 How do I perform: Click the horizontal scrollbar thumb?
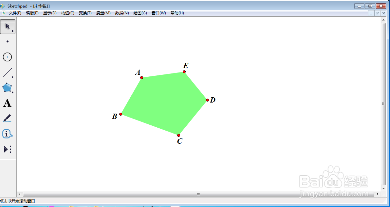pos(198,194)
